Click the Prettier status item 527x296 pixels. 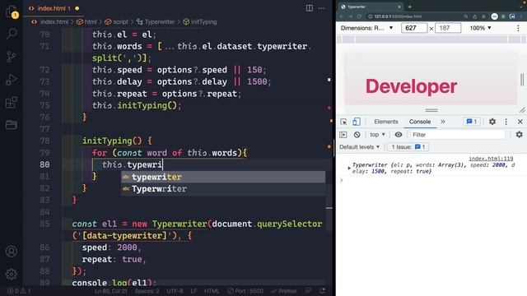pyautogui.click(x=284, y=291)
